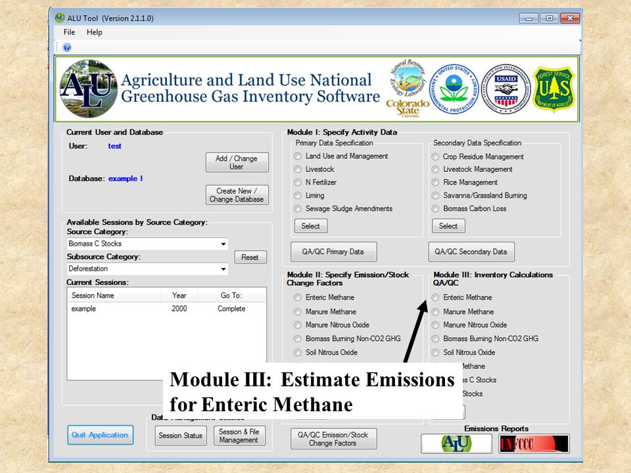Select the example session name cell

click(x=83, y=309)
